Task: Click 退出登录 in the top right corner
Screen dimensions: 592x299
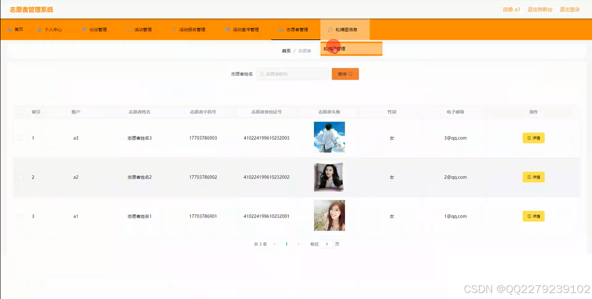Action: pyautogui.click(x=570, y=9)
